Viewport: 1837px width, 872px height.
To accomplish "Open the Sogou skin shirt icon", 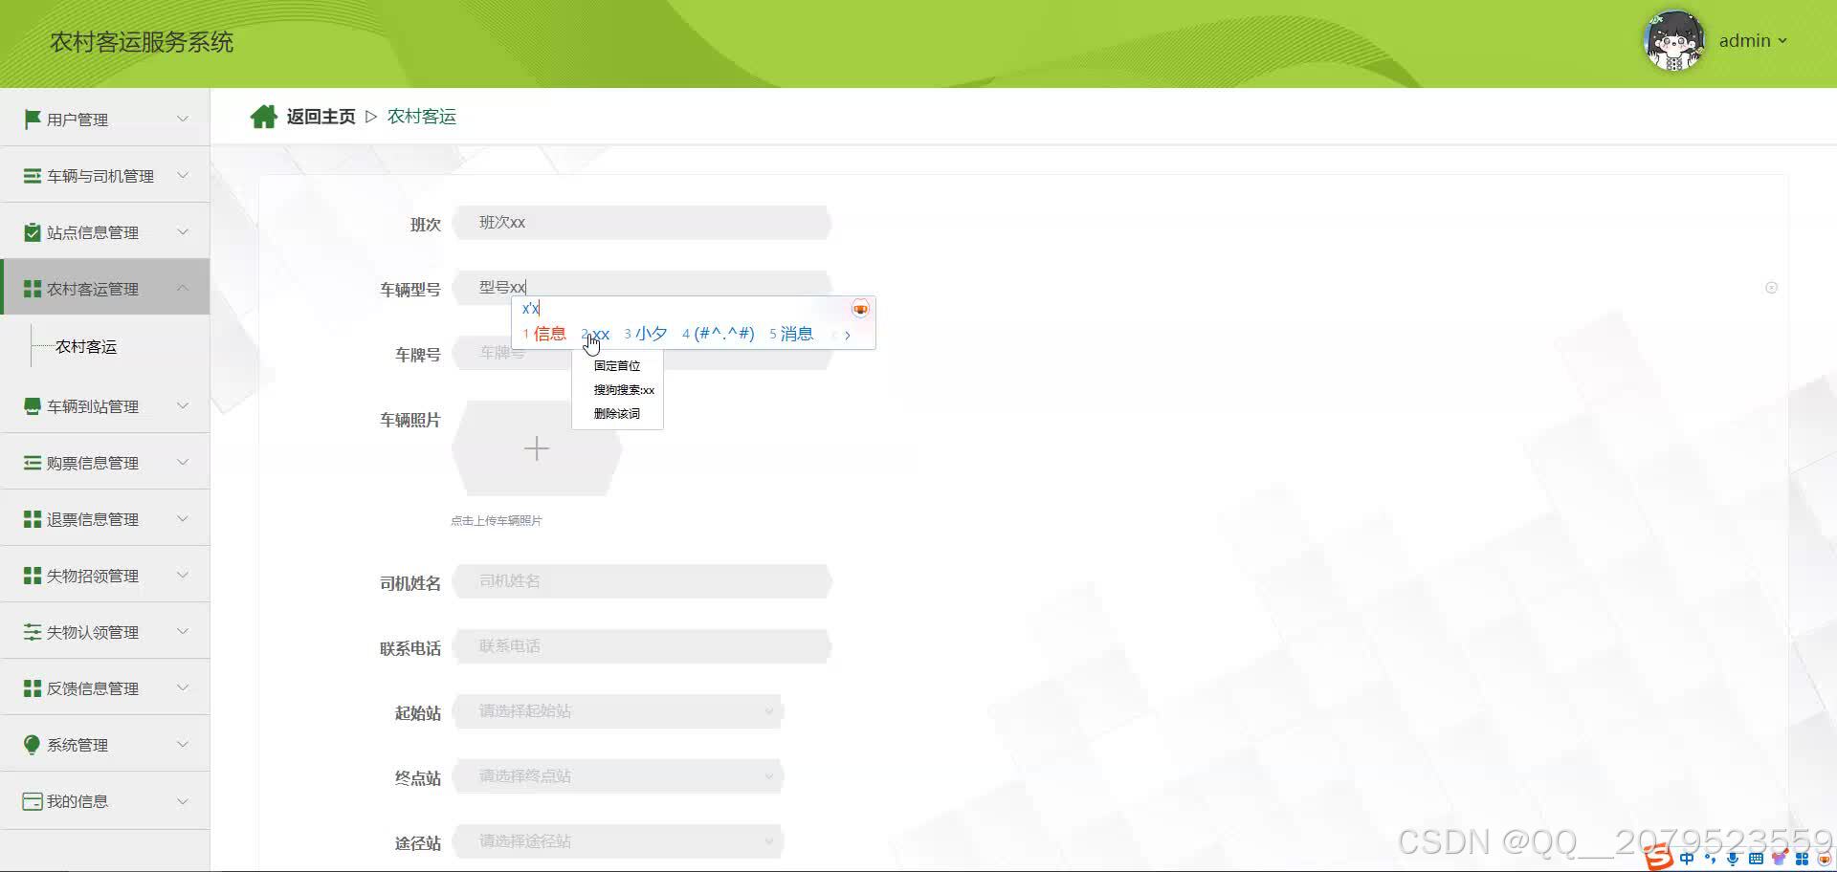I will pyautogui.click(x=1779, y=859).
